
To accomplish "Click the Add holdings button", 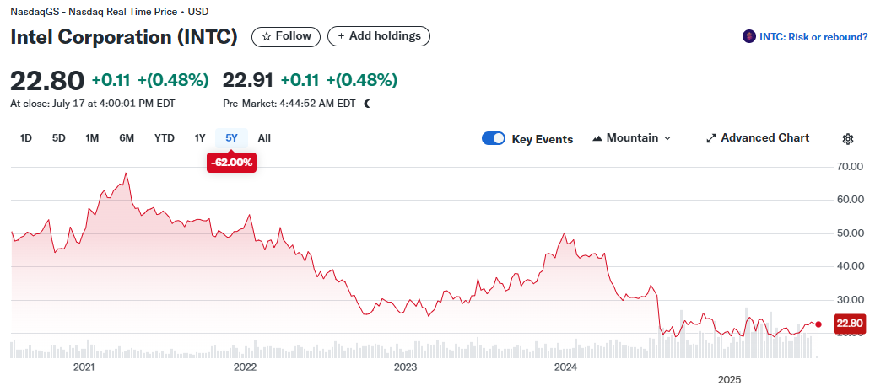I will 379,37.
